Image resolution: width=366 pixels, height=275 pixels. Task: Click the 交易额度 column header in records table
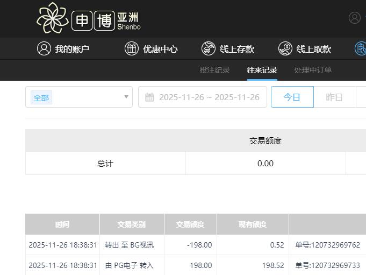(190, 224)
